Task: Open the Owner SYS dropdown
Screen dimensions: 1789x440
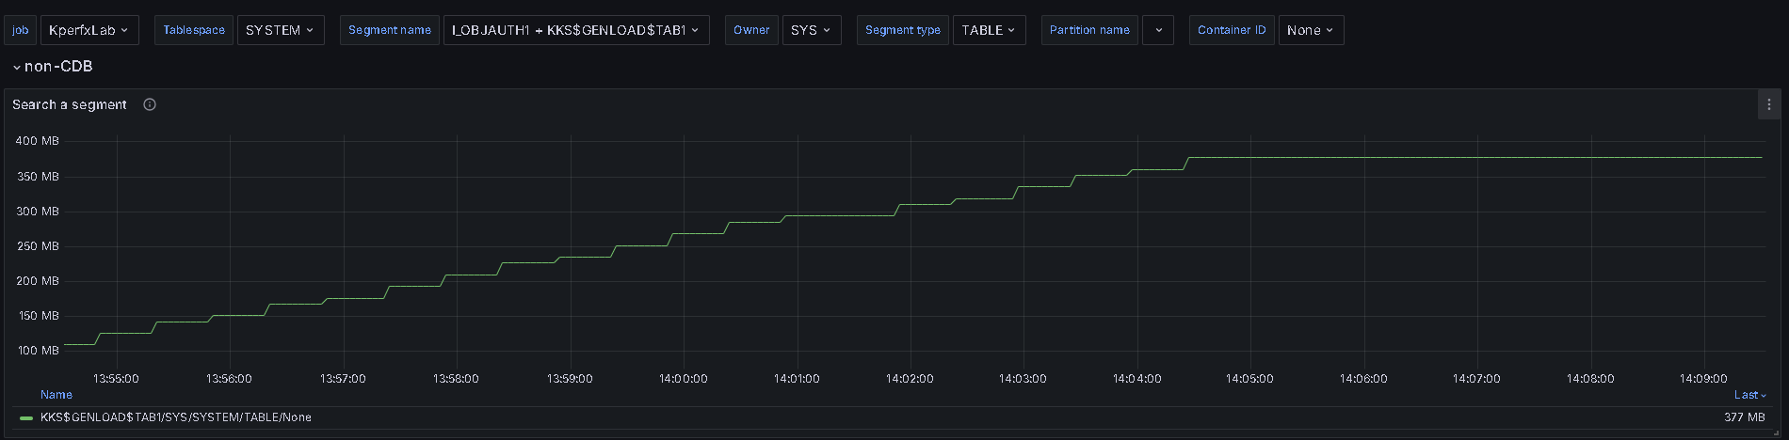Action: (811, 30)
